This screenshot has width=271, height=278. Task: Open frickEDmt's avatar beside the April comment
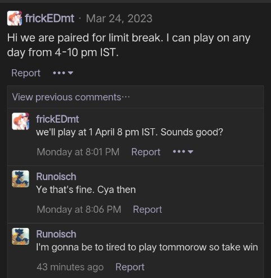pyautogui.click(x=20, y=121)
